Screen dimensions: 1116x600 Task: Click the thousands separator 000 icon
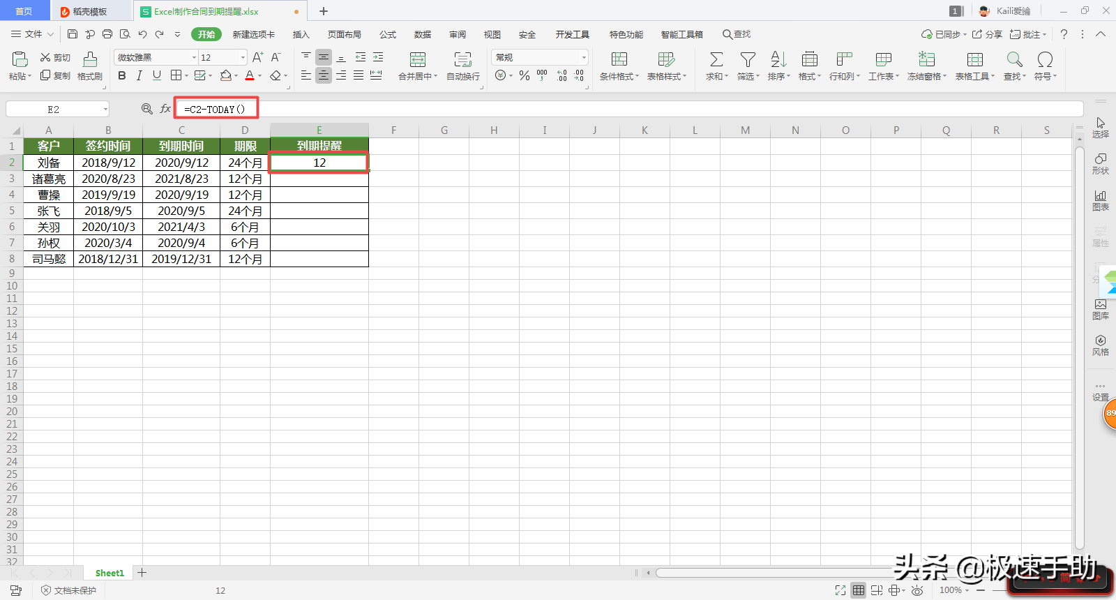point(542,75)
